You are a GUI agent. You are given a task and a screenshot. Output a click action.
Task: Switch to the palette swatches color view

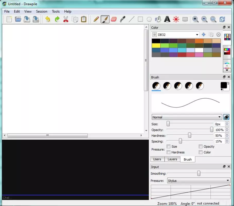[x=227, y=37]
